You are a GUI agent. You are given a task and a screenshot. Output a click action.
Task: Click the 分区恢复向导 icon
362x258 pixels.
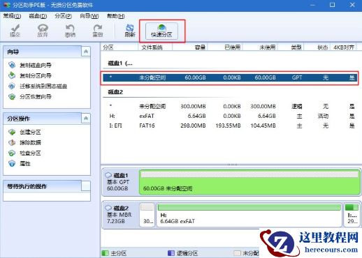[12, 96]
